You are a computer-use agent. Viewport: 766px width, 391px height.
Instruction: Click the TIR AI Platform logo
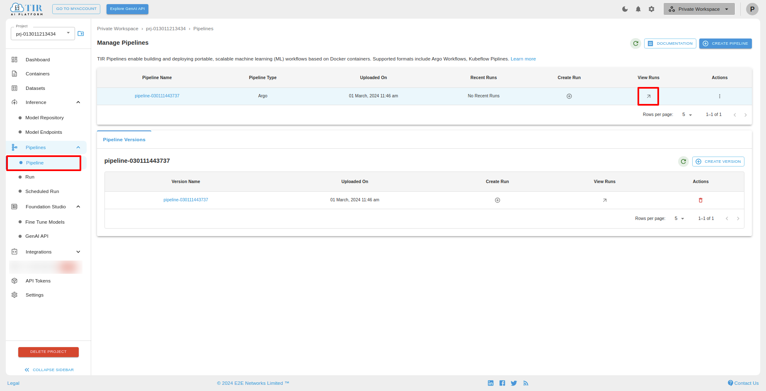click(x=27, y=9)
